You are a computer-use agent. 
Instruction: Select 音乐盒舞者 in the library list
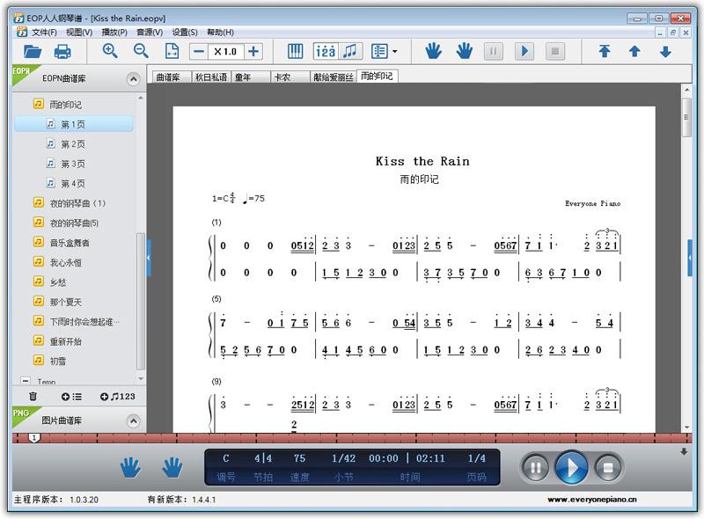pos(70,243)
